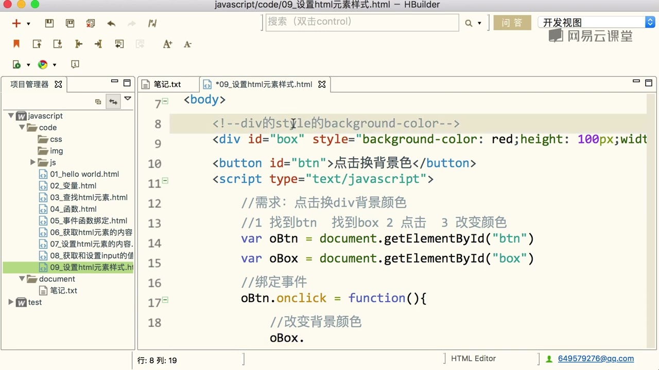Image resolution: width=659 pixels, height=370 pixels.
Task: Click the 行: 8 列: 19 status text
Action: [157, 360]
